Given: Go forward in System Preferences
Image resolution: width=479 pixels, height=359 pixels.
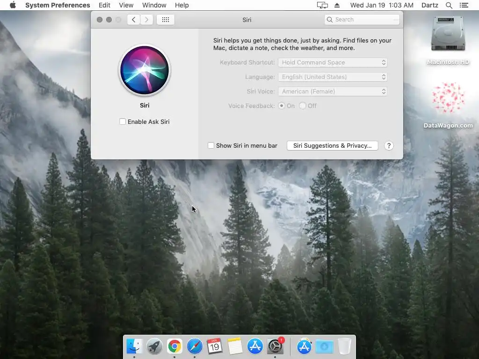Looking at the screenshot, I should [x=146, y=20].
